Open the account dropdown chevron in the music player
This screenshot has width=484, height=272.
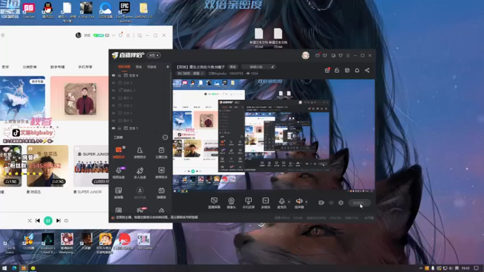point(113,36)
